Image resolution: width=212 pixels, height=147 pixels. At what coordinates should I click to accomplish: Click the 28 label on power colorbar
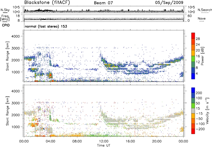coord(198,39)
